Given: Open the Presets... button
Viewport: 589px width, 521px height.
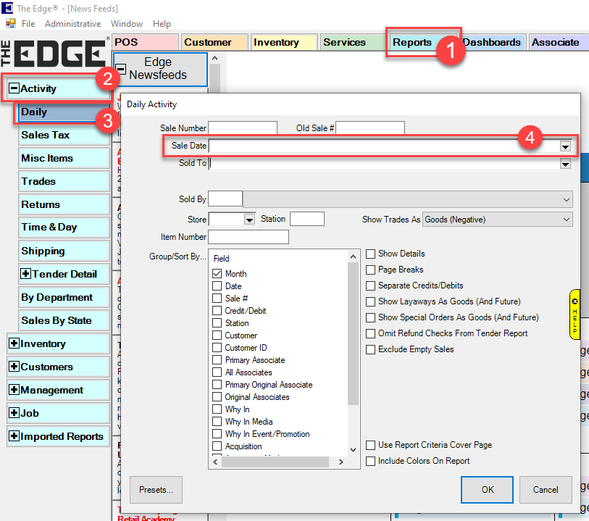Looking at the screenshot, I should tap(156, 489).
